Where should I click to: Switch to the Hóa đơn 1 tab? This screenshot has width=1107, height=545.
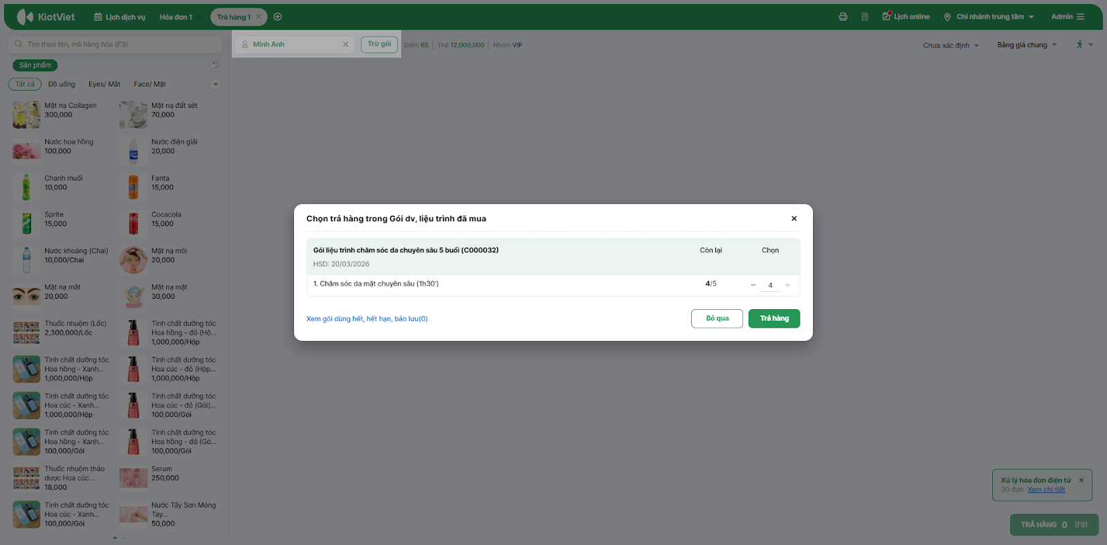[176, 17]
